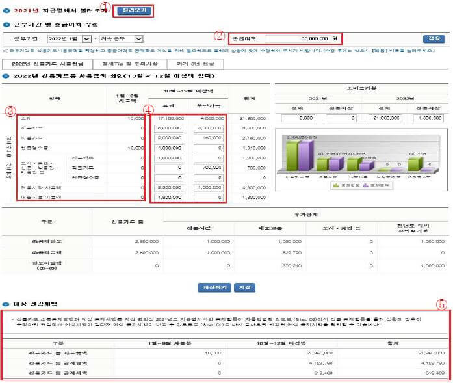Click the 총급여액 input showing 60,000,000
The image size is (453, 383).
click(297, 38)
